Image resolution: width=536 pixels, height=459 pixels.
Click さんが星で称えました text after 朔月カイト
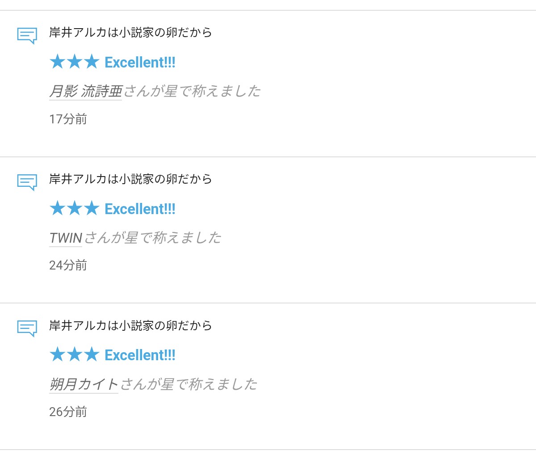[x=189, y=384]
